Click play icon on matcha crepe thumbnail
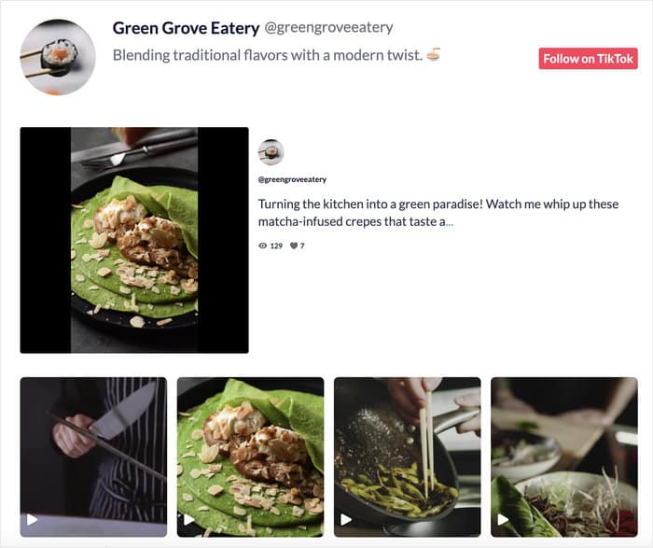The image size is (653, 548). tap(188, 520)
